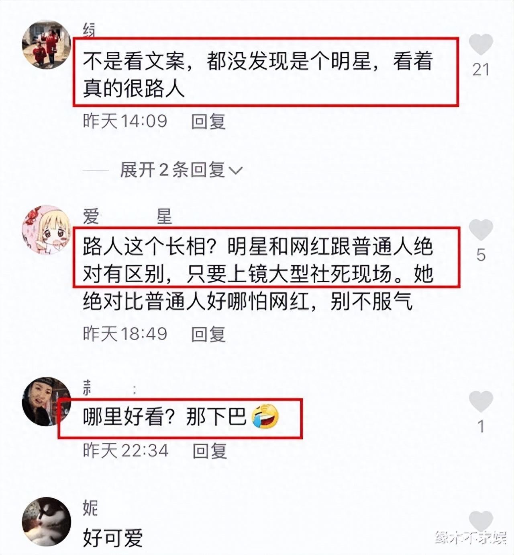Viewport: 514px width, 555px height.
Task: Like the 好可爱 comment
Action: click(481, 521)
